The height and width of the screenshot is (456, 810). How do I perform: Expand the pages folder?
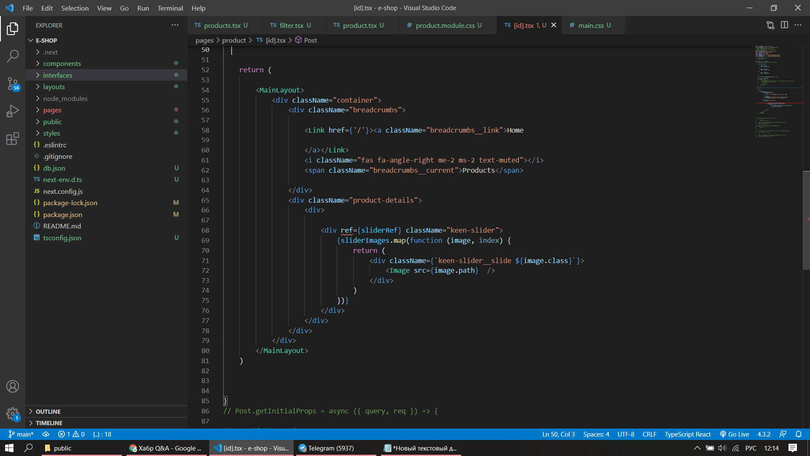point(106,110)
